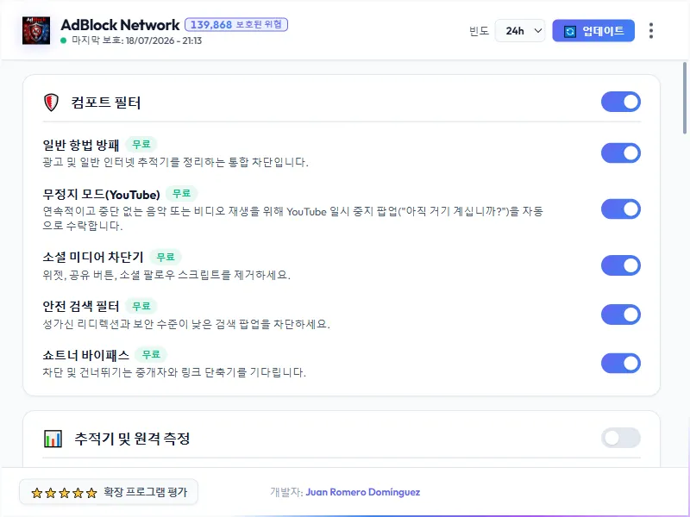Click the green status dot indicator
Viewport: 690px width, 517px height.
(x=63, y=40)
